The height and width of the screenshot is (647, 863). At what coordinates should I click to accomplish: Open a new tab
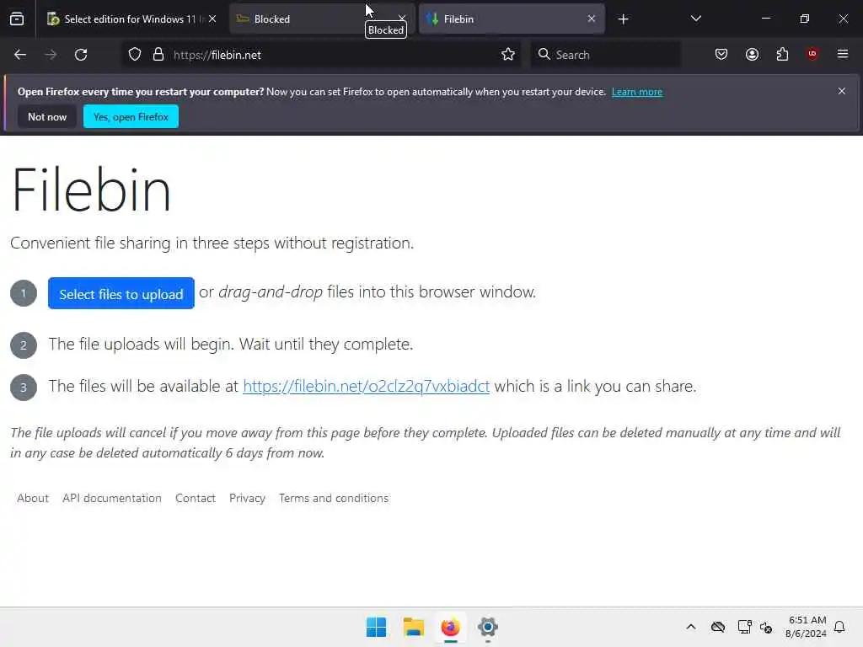(x=623, y=19)
